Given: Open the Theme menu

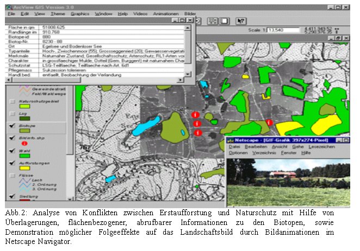Looking at the screenshot, I should coord(58,14).
